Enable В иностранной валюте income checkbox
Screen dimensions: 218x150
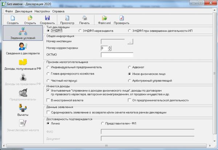48,100
